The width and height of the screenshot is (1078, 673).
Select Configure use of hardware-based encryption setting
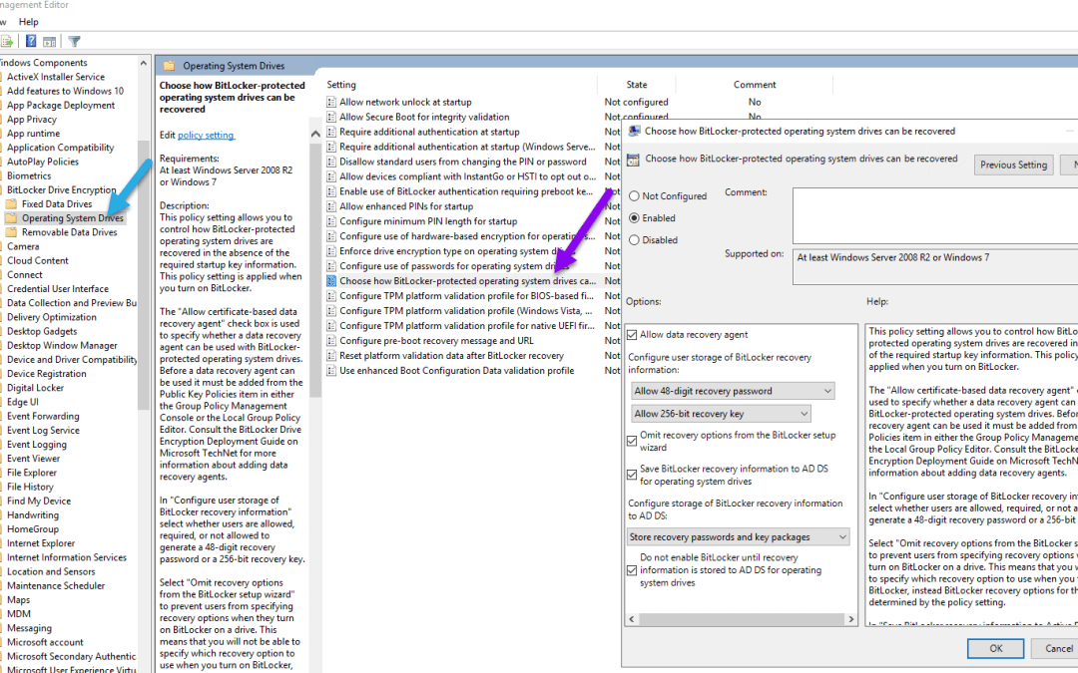[x=467, y=236]
